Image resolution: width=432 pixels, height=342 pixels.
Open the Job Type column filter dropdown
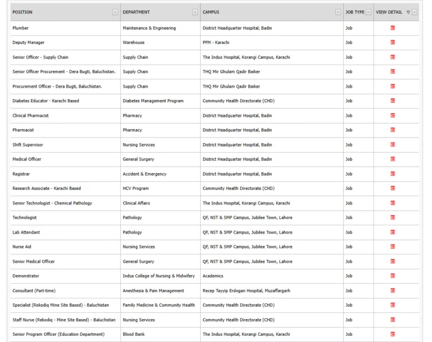(368, 12)
